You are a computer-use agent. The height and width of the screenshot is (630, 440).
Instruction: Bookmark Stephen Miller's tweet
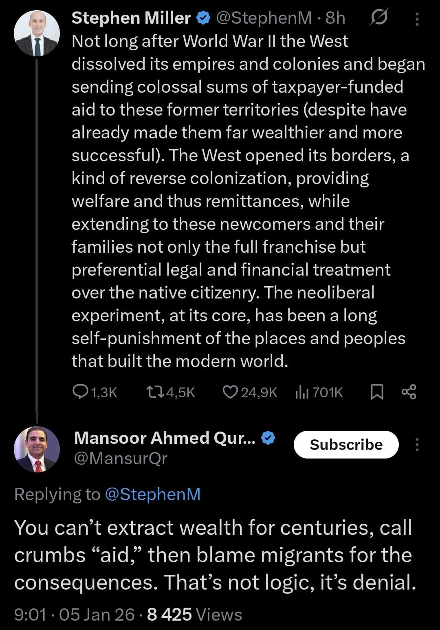pos(377,392)
